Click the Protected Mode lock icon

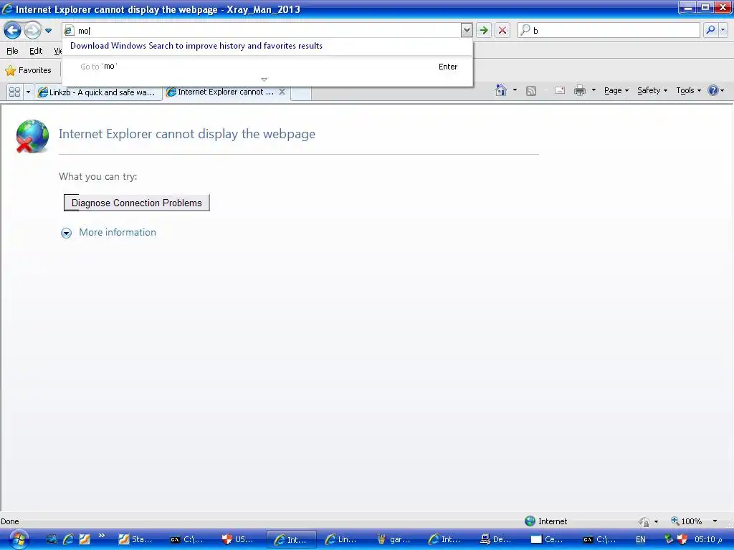point(644,521)
